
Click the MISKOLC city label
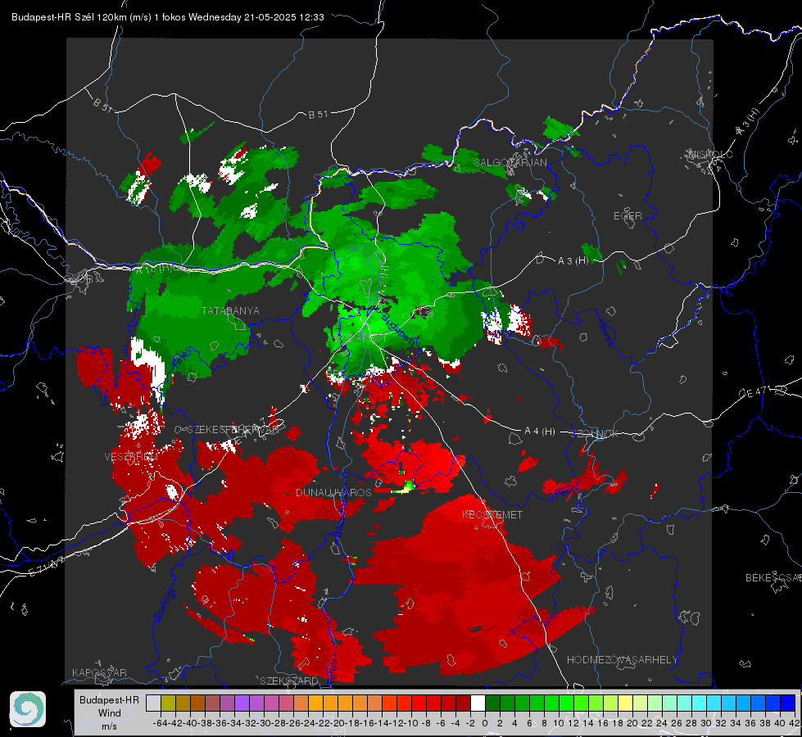[x=711, y=154]
